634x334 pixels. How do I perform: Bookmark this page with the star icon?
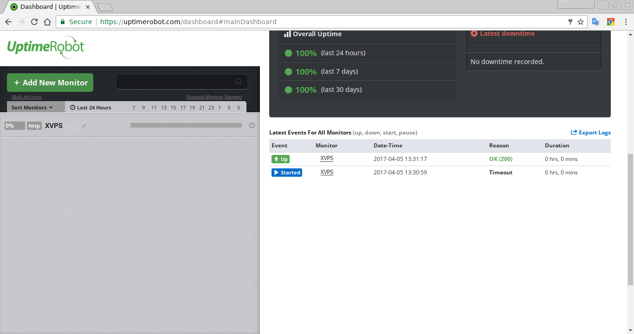(x=581, y=22)
